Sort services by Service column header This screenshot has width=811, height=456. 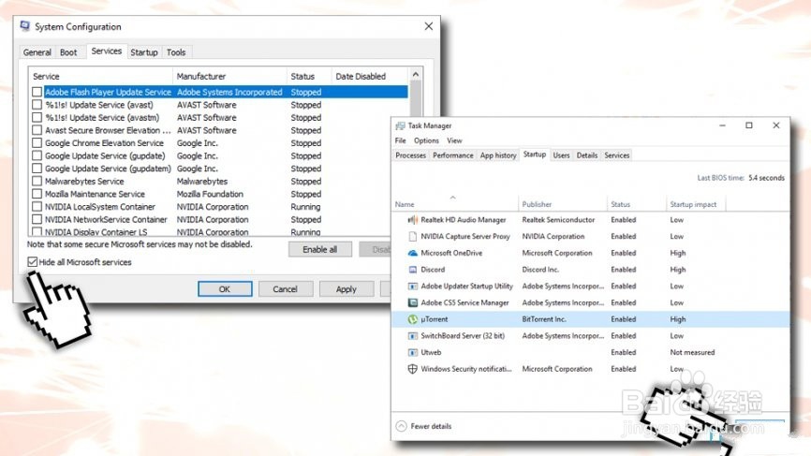coord(100,76)
